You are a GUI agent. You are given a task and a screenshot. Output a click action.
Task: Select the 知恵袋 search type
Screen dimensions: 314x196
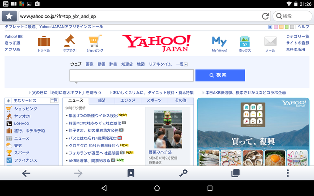127,64
